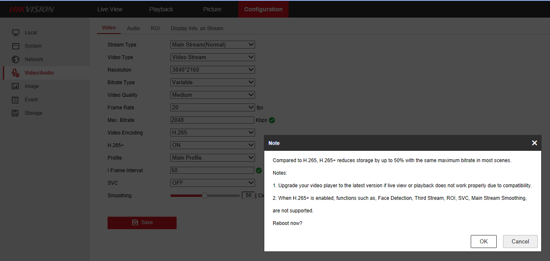This screenshot has width=550, height=261.
Task: Click inside the I Frame Interval field
Action: pyautogui.click(x=212, y=170)
